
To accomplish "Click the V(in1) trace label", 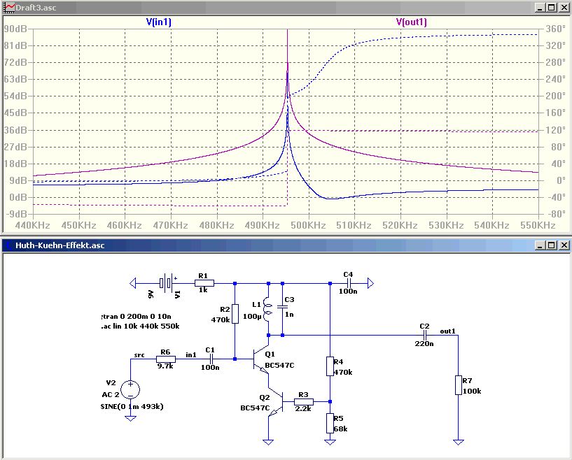I will [159, 22].
